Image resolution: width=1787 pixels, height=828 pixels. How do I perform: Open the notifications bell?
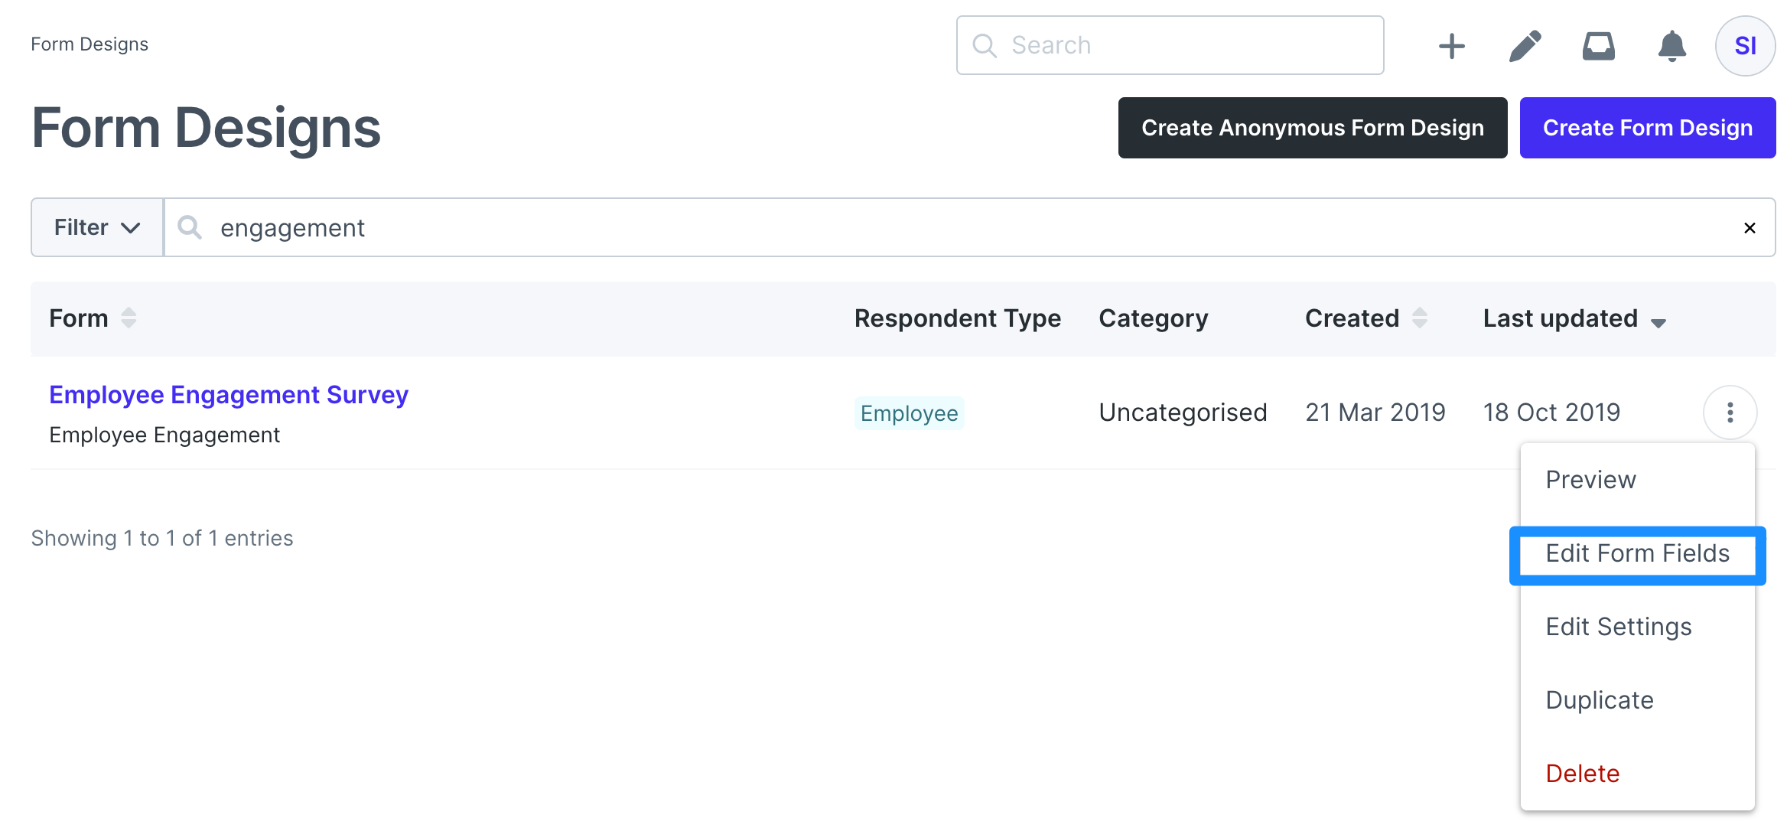pyautogui.click(x=1671, y=46)
